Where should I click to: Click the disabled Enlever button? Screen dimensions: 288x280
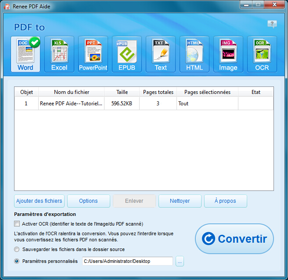134,201
